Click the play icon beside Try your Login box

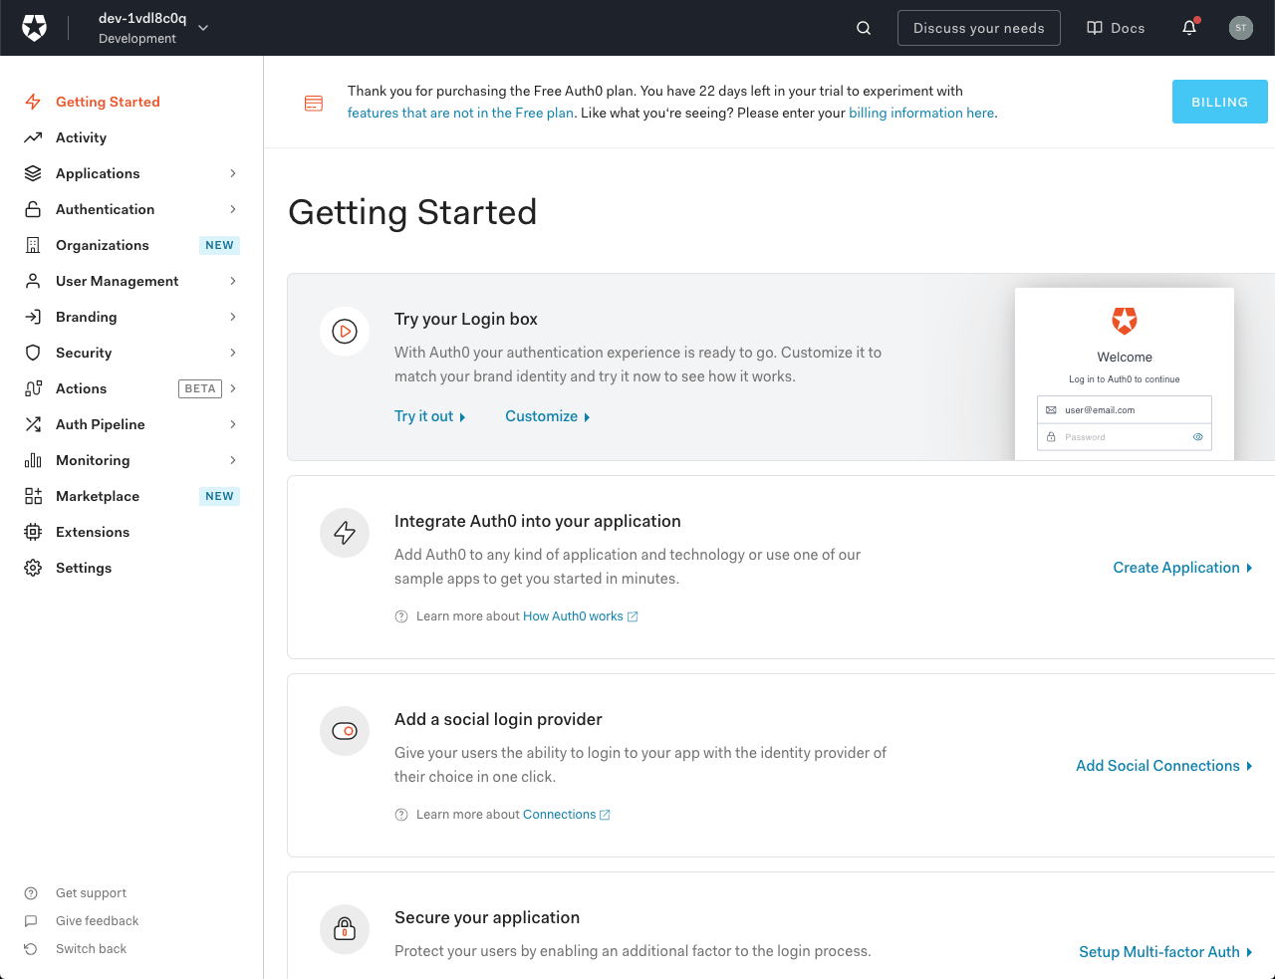click(344, 331)
